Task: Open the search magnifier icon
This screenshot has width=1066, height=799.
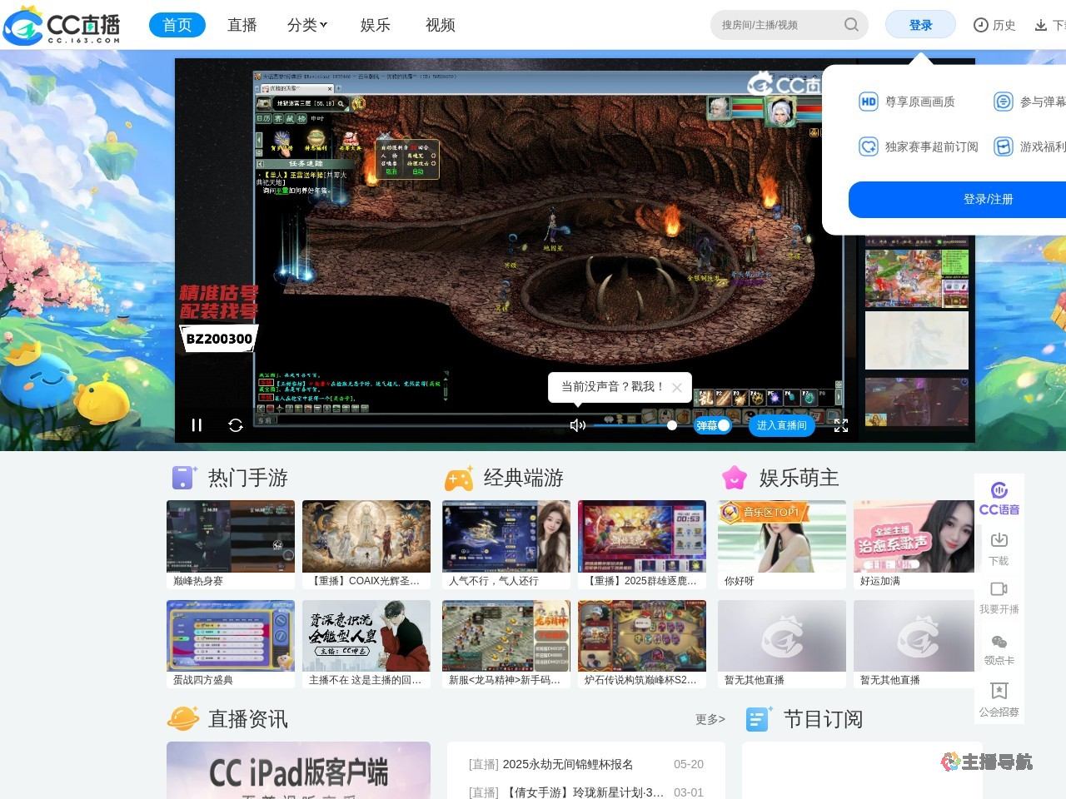Action: 851,25
